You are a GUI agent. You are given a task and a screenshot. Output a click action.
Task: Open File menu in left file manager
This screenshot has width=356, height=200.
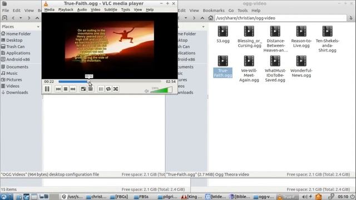6,11
